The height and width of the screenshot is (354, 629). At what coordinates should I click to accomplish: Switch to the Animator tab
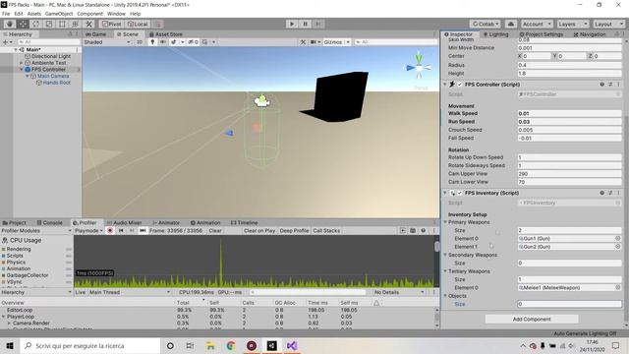pyautogui.click(x=166, y=223)
